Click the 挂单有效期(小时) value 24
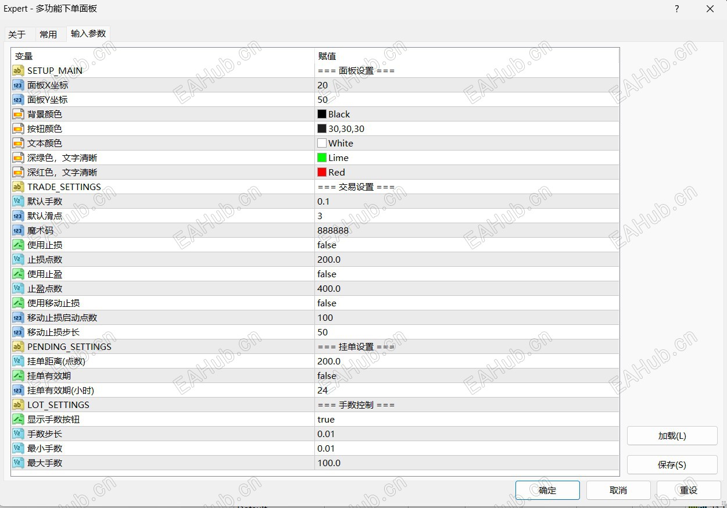The image size is (727, 508). tap(323, 390)
